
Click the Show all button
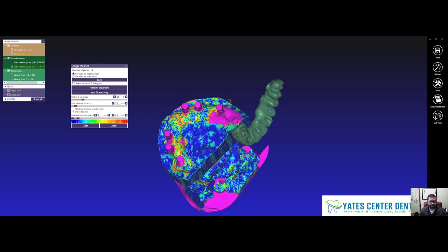[x=38, y=99]
